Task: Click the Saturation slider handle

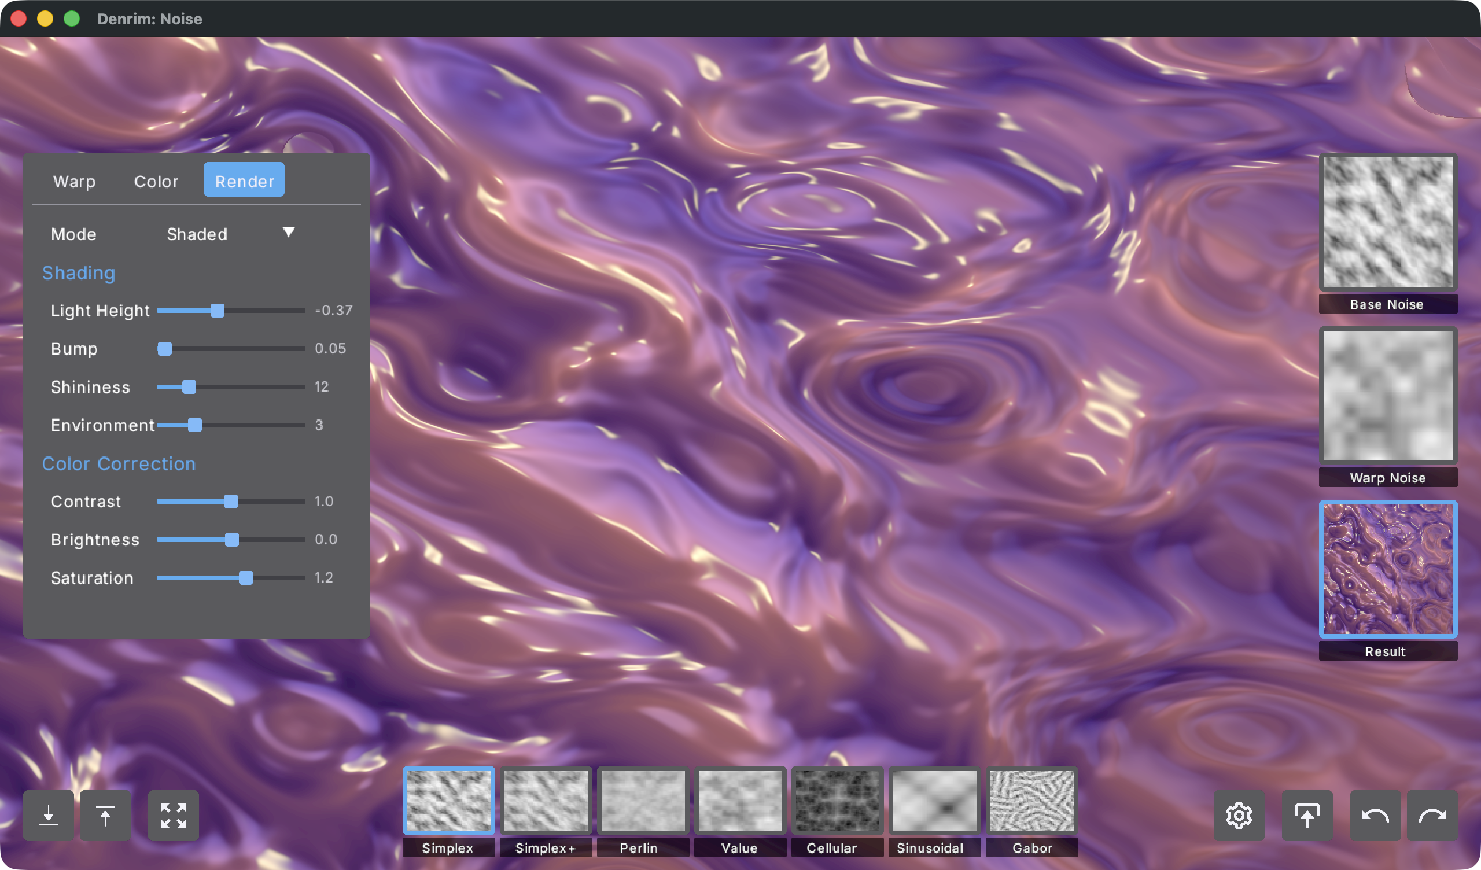Action: point(246,578)
